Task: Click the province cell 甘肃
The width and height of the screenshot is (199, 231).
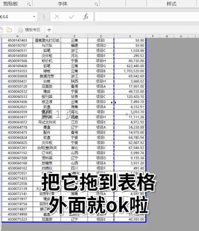Action: point(74,97)
